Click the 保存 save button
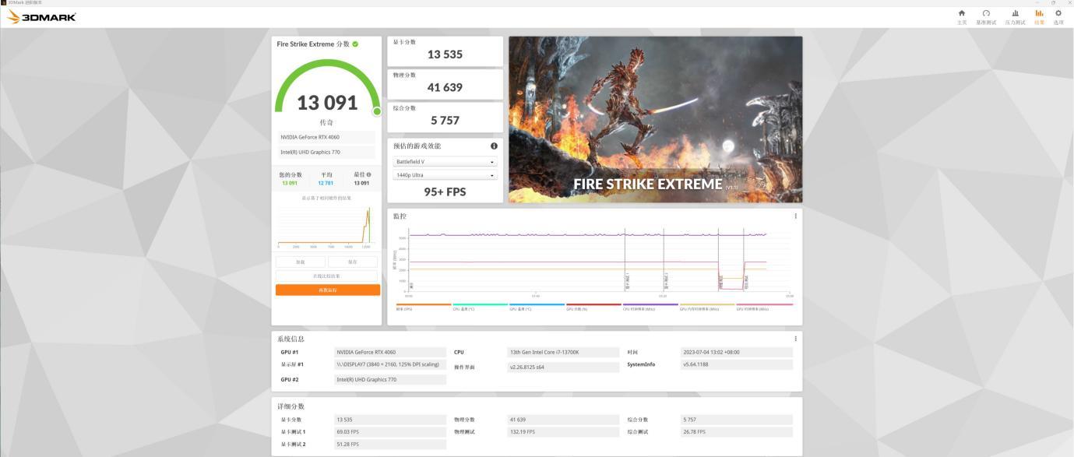Viewport: 1074px width, 457px height. (353, 262)
